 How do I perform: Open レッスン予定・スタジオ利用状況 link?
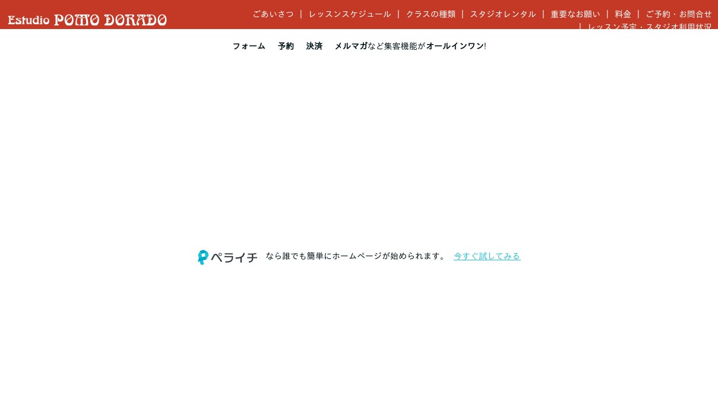(650, 27)
